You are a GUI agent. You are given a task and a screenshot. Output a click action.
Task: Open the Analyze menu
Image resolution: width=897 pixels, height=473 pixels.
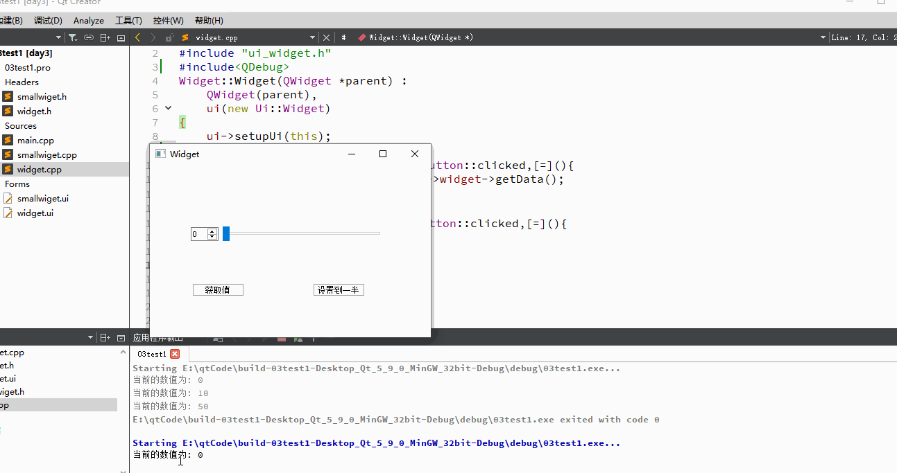(x=89, y=21)
